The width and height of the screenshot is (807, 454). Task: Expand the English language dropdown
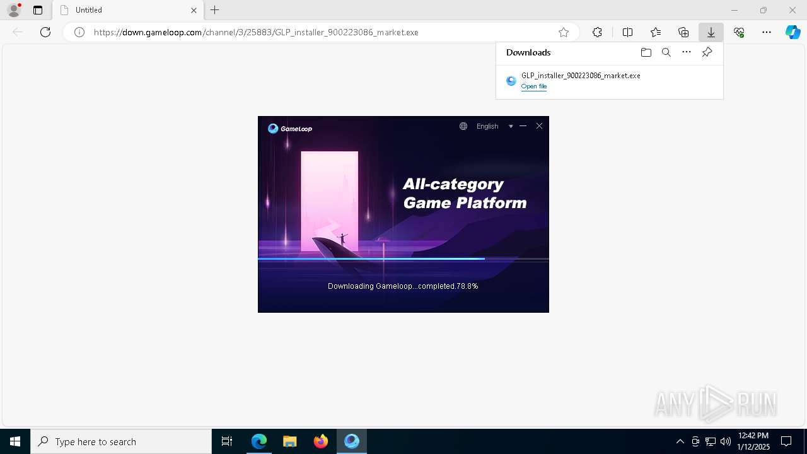(x=495, y=126)
